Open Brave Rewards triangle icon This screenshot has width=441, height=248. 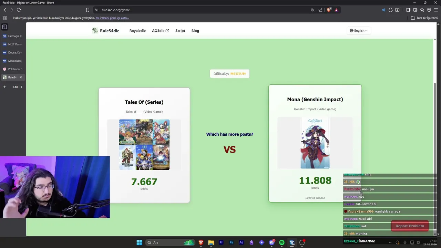click(336, 10)
